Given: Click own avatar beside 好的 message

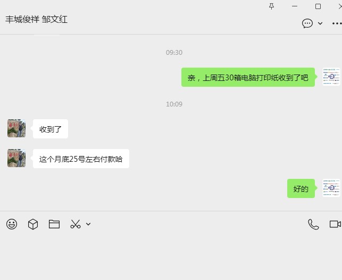Looking at the screenshot, I should pyautogui.click(x=331, y=188).
